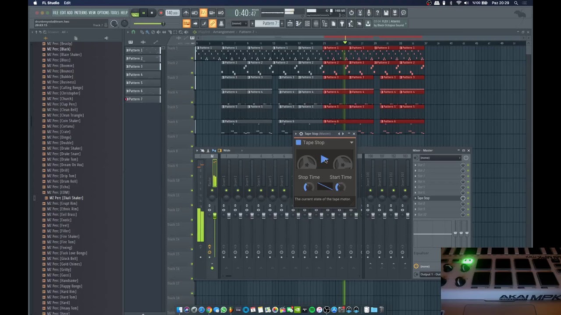Add new pattern with plus button
This screenshot has width=561, height=315.
[282, 24]
